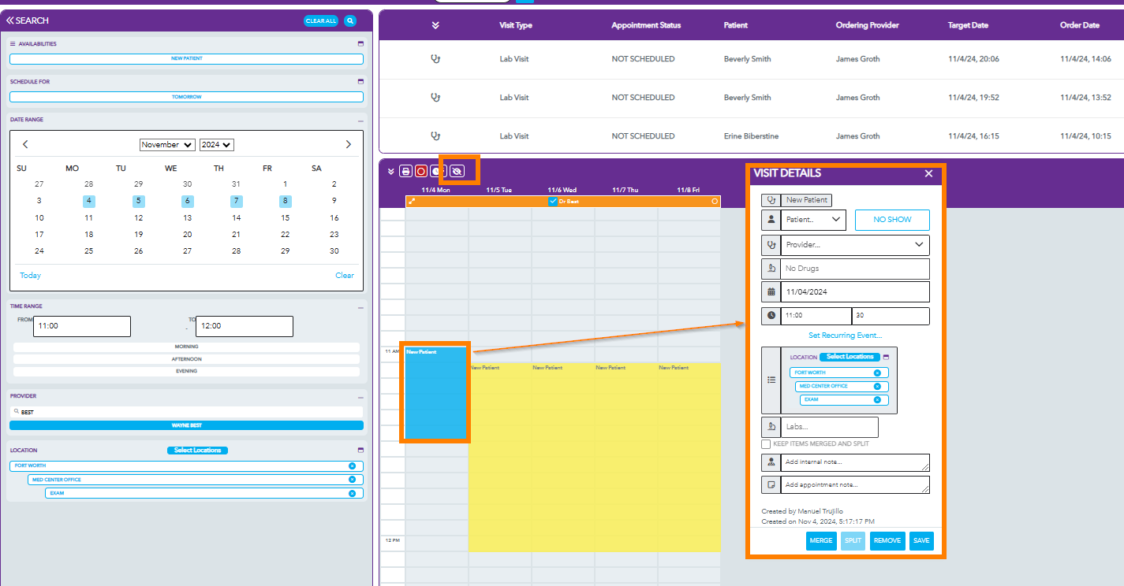
Task: Run the search with the magnifier icon
Action: point(350,20)
